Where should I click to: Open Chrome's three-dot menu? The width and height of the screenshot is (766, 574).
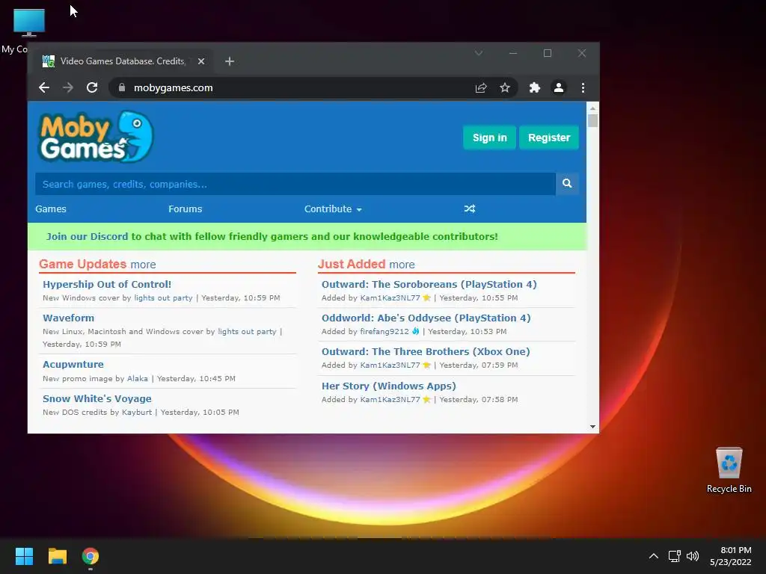[583, 87]
